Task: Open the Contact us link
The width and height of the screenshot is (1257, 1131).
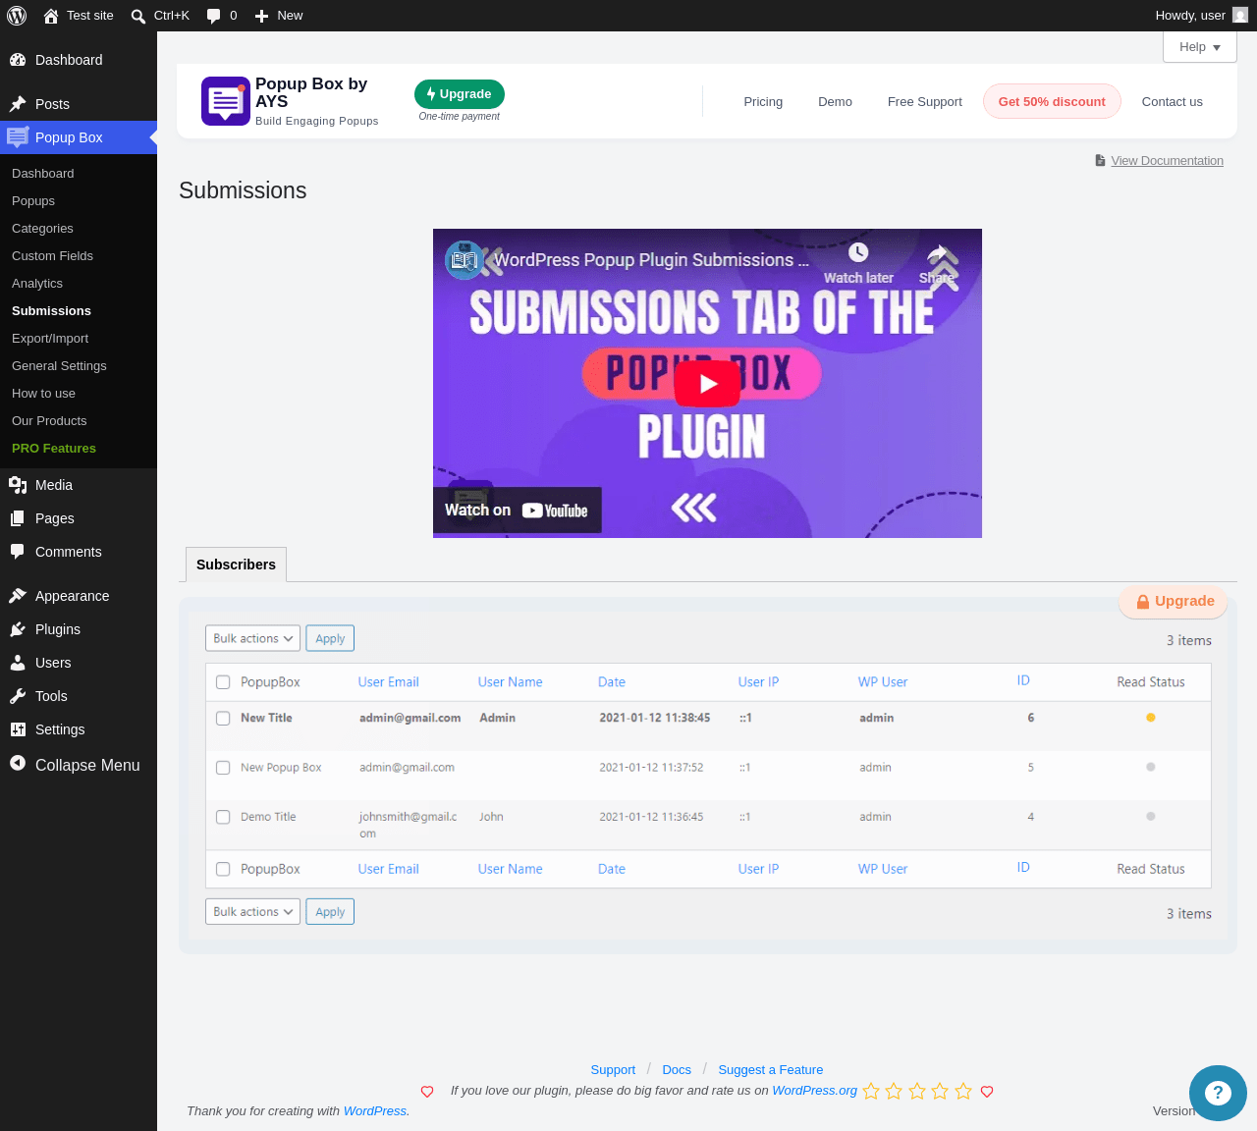Action: (1173, 101)
